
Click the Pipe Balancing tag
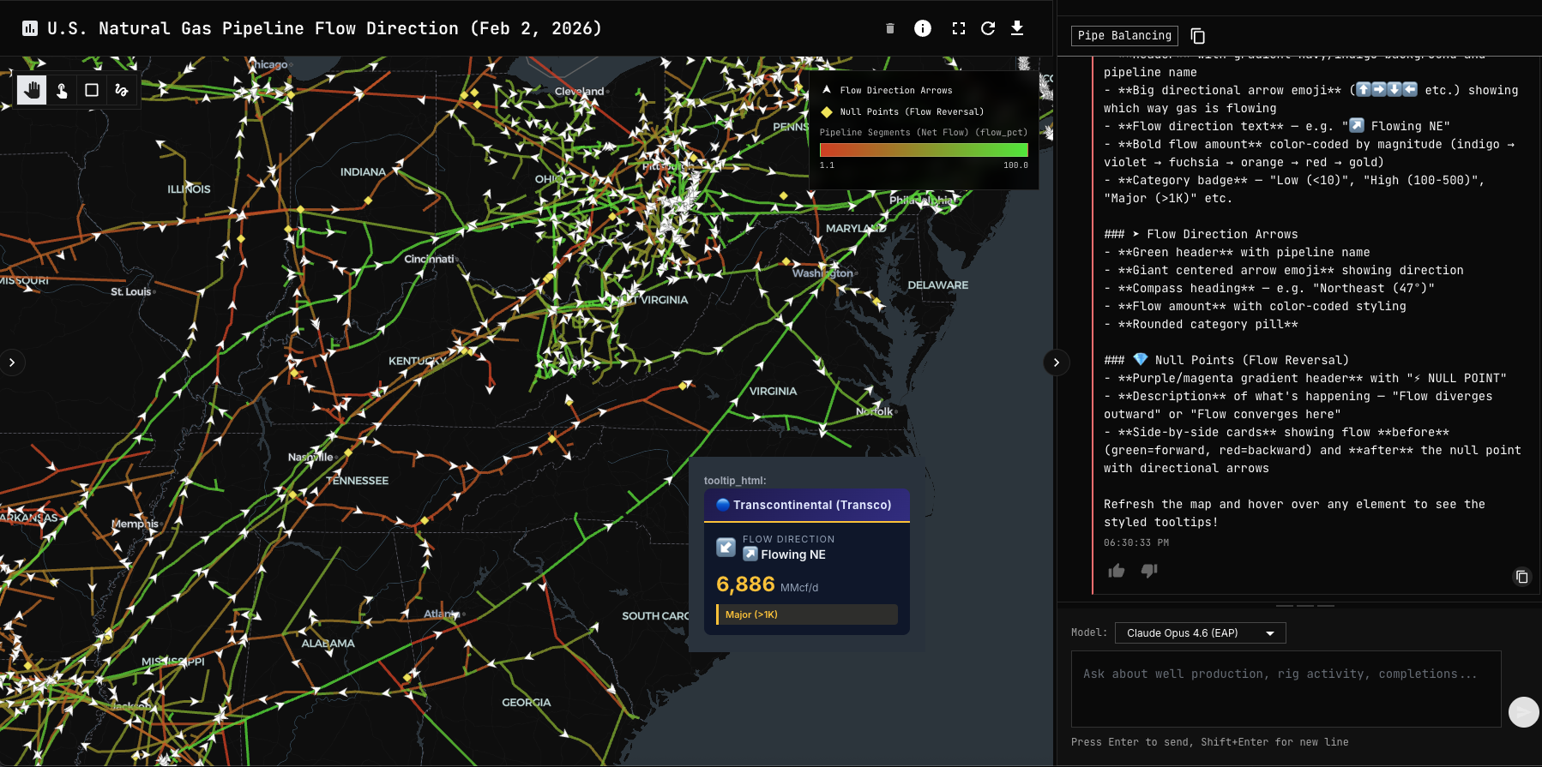coord(1124,36)
